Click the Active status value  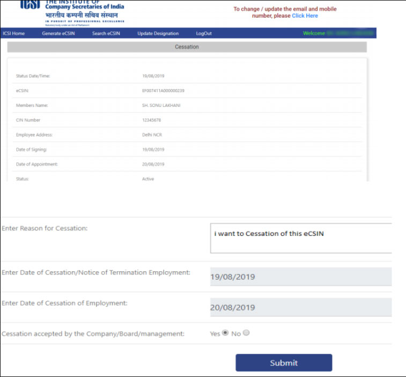pos(148,179)
